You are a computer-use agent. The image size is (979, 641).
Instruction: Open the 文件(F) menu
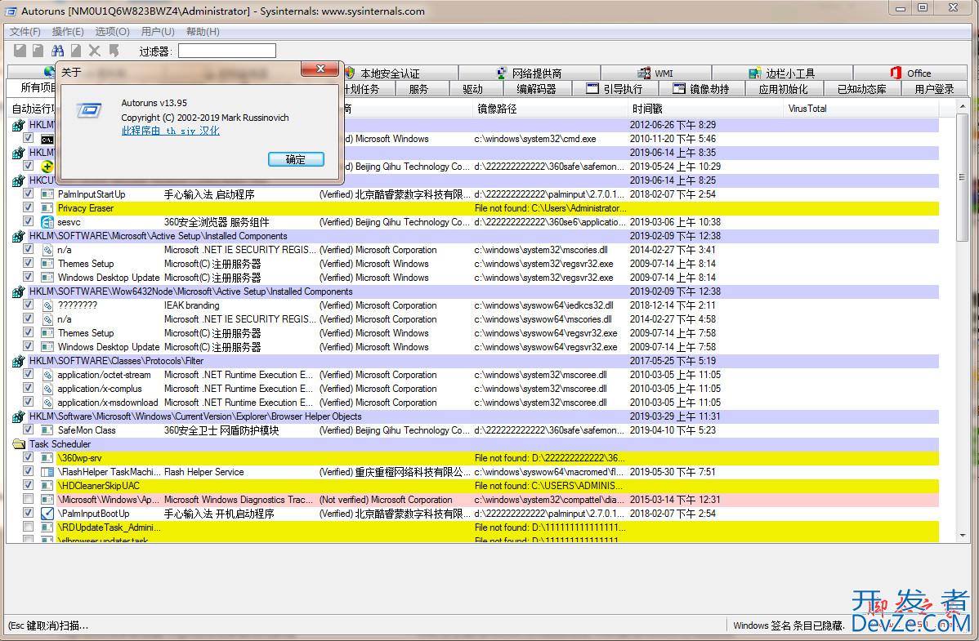pyautogui.click(x=25, y=32)
